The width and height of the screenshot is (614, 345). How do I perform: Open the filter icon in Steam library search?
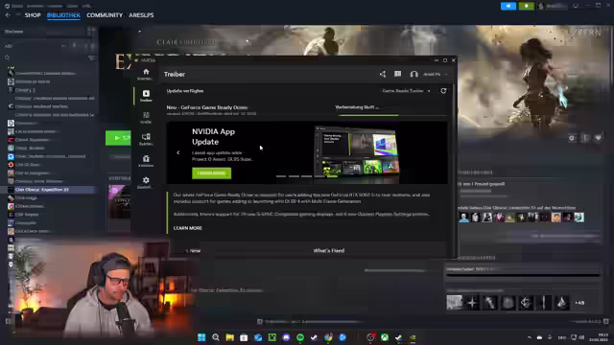(x=92, y=57)
